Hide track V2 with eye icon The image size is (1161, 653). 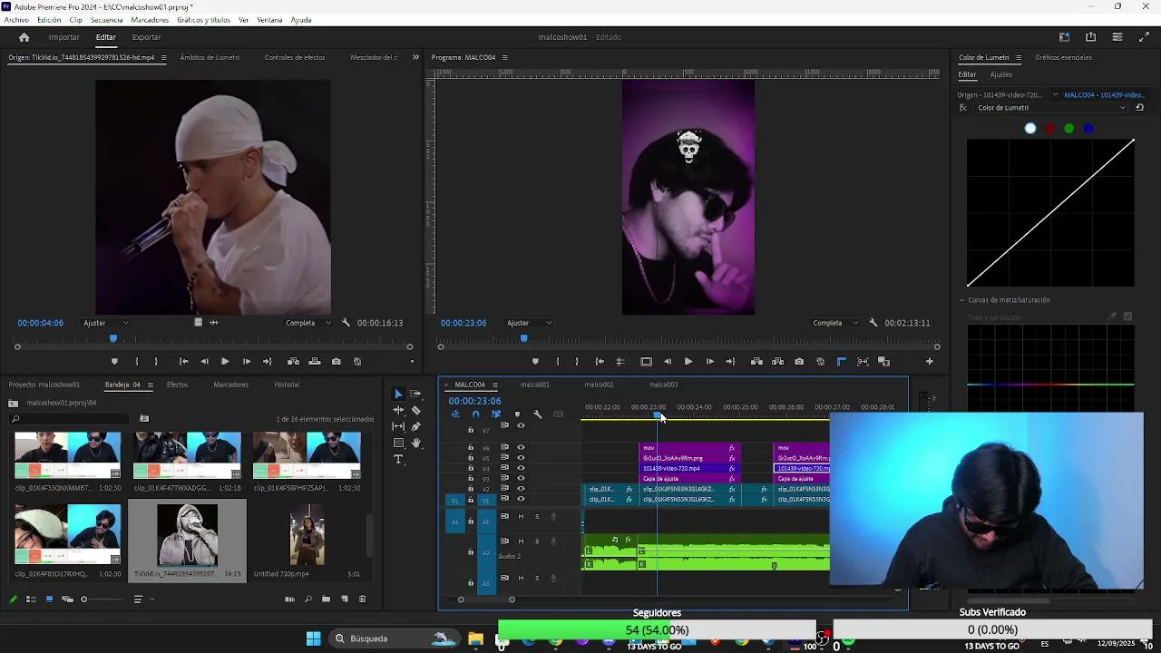(521, 489)
